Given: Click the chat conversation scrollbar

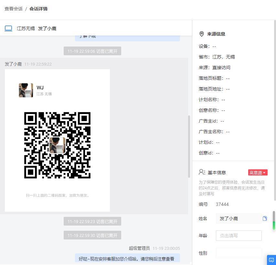Looking at the screenshot, I should [x=189, y=146].
